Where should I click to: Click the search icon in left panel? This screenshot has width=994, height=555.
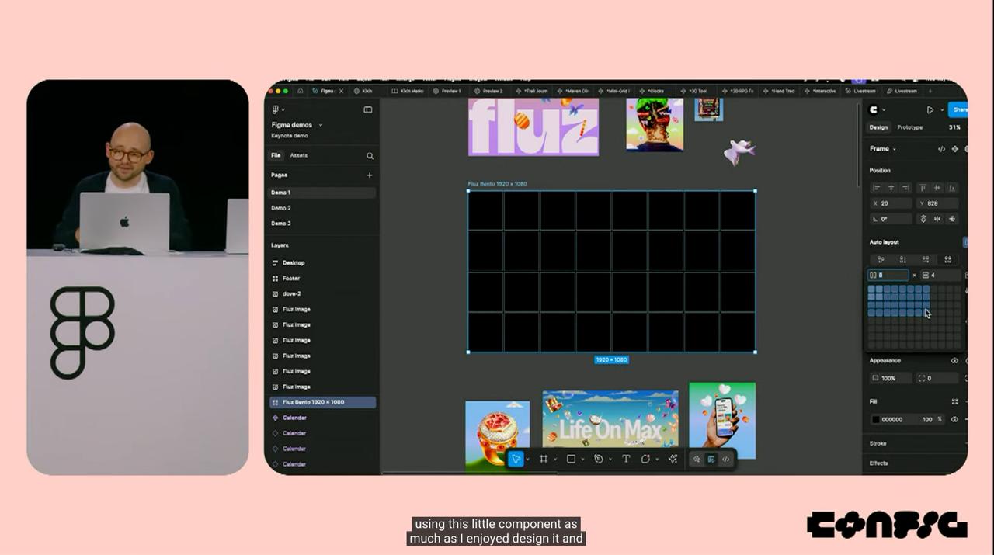coord(370,156)
